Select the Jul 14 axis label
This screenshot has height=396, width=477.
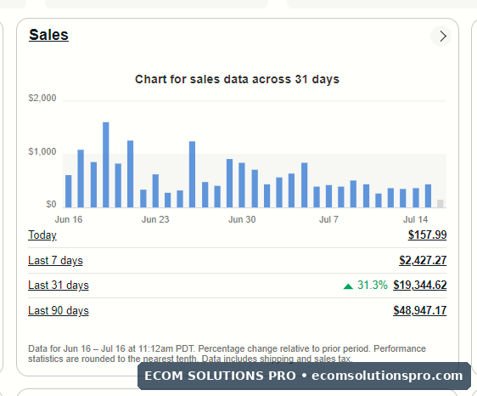click(x=416, y=219)
